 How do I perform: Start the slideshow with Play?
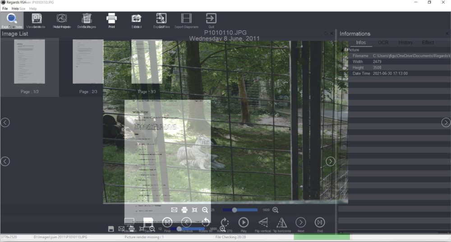pyautogui.click(x=244, y=223)
